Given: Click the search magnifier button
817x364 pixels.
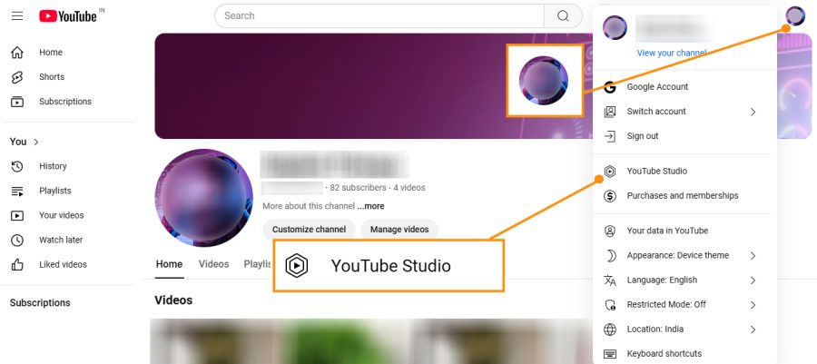Looking at the screenshot, I should [563, 15].
